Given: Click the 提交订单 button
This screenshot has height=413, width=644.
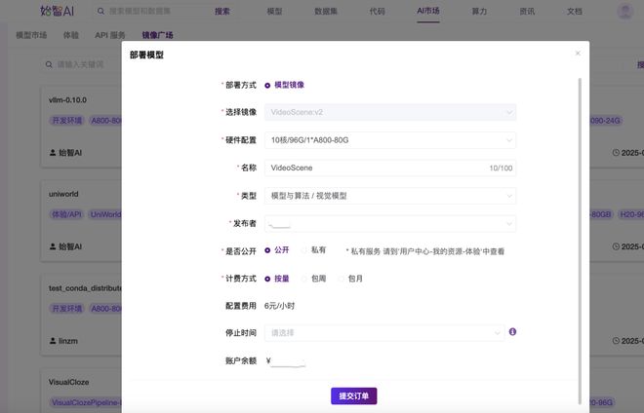Looking at the screenshot, I should click(x=354, y=396).
